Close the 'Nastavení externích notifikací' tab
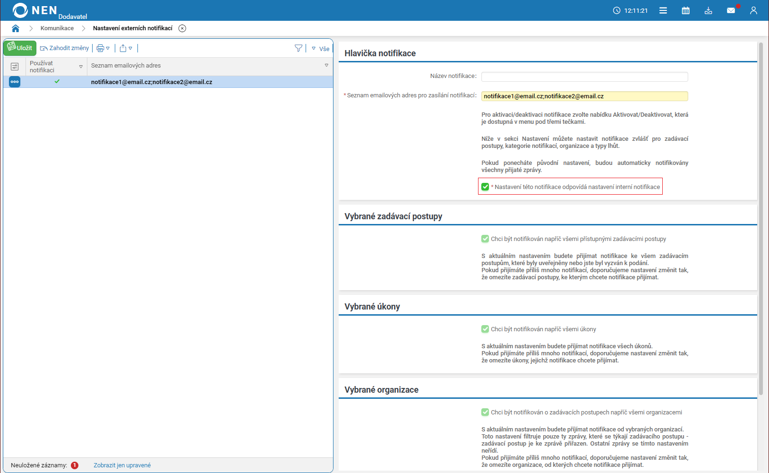Image resolution: width=769 pixels, height=473 pixels. pyautogui.click(x=182, y=28)
